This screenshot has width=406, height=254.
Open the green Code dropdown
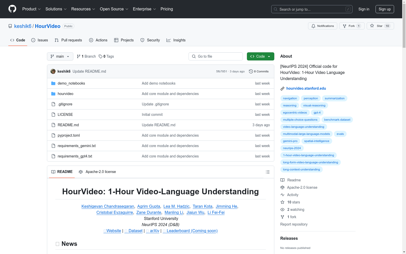click(260, 56)
